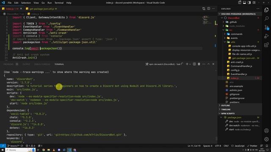Click the notifications bell in the status bar
271x152 pixels.
point(267,146)
